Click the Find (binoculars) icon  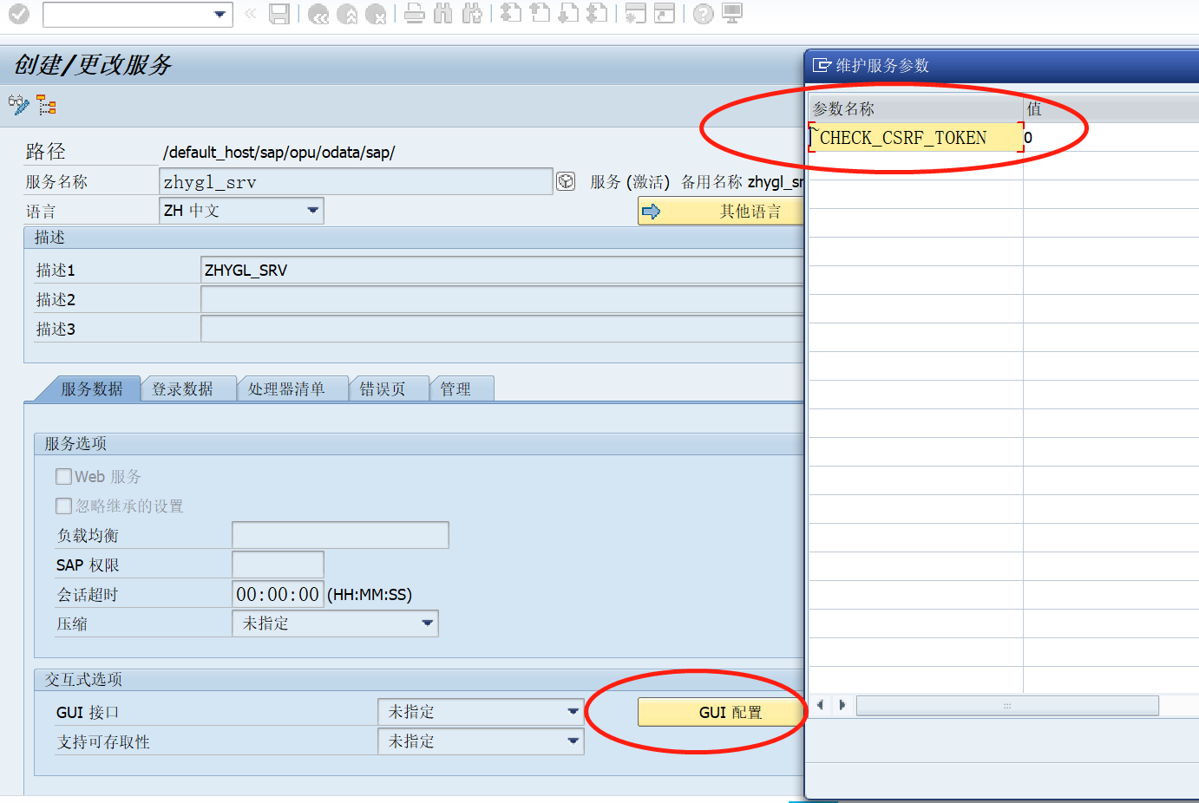pos(443,14)
